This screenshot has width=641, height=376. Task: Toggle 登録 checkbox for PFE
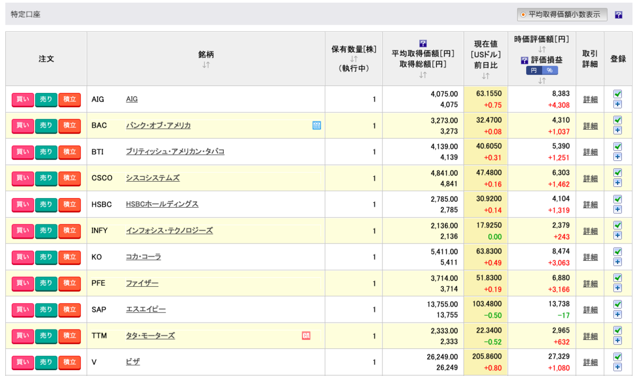617,278
